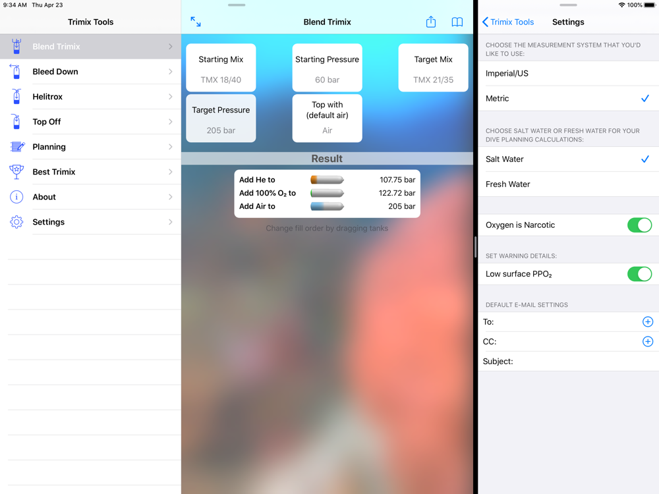The height and width of the screenshot is (494, 659).
Task: Click the 122.72 bar oxygen value
Action: click(x=397, y=193)
